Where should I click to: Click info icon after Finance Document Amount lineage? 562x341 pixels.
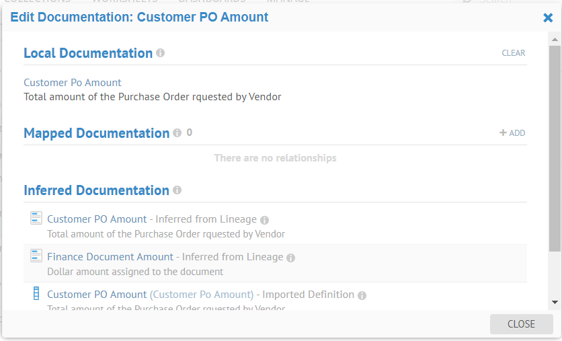click(291, 258)
